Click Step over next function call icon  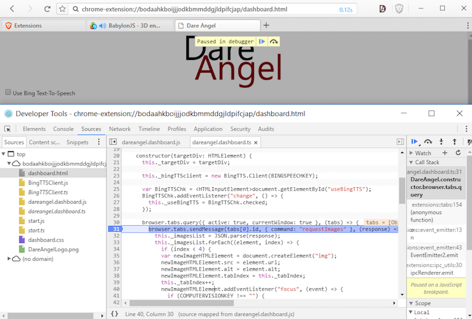pos(428,142)
